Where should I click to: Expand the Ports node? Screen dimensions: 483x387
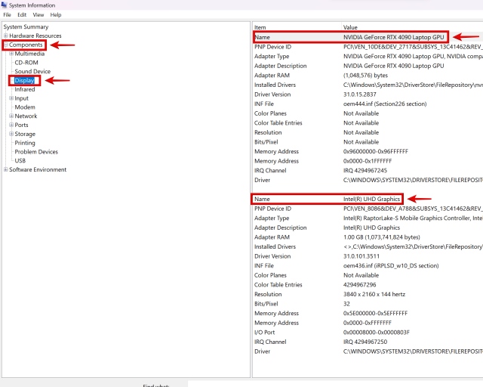click(11, 125)
